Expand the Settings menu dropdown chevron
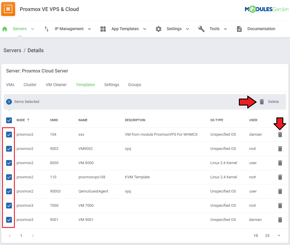The height and width of the screenshot is (245, 290). point(187,29)
